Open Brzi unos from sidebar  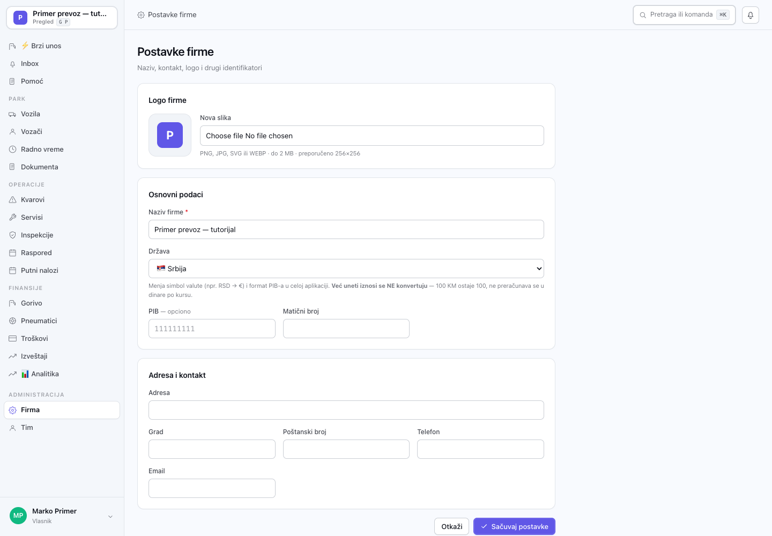(62, 46)
